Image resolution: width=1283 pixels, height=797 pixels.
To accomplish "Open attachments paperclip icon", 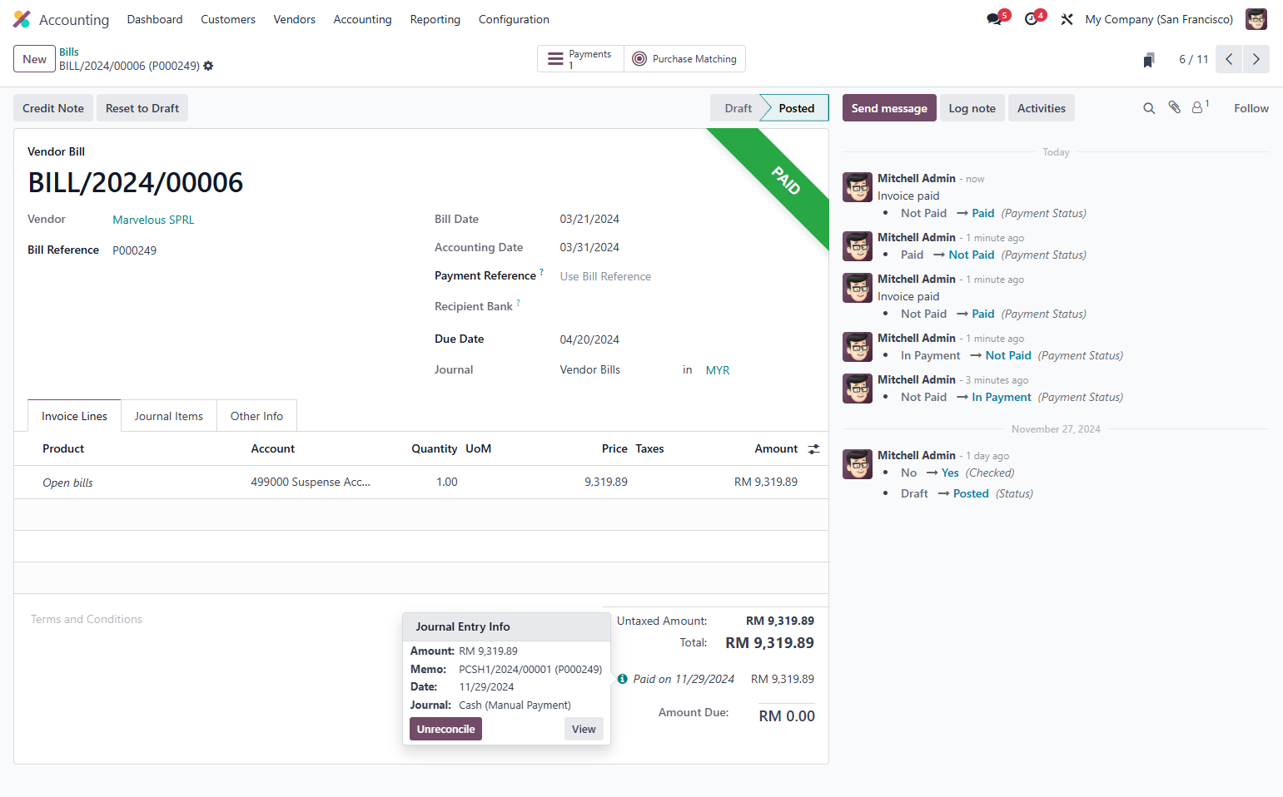I will (1174, 107).
